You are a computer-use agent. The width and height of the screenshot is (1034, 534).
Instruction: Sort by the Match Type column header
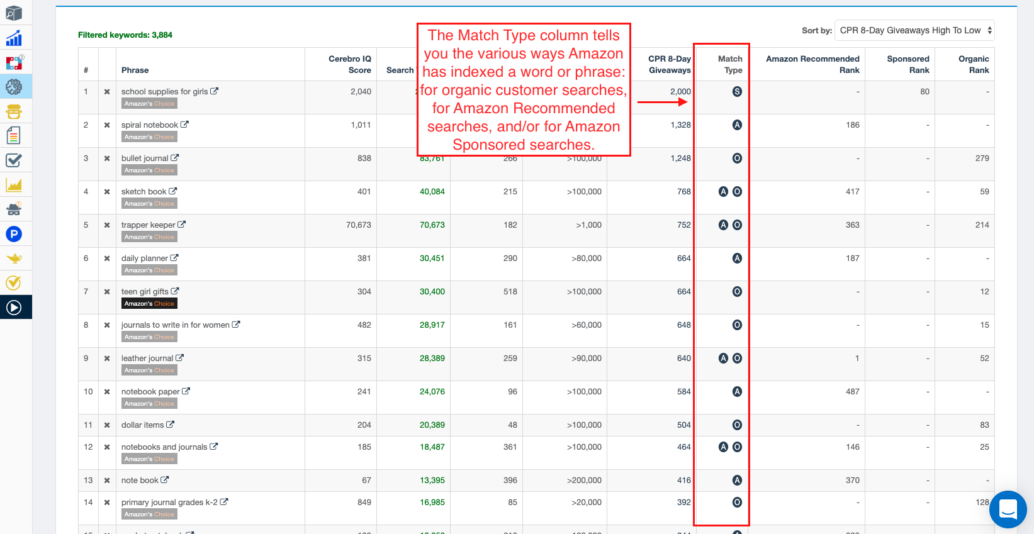point(730,64)
